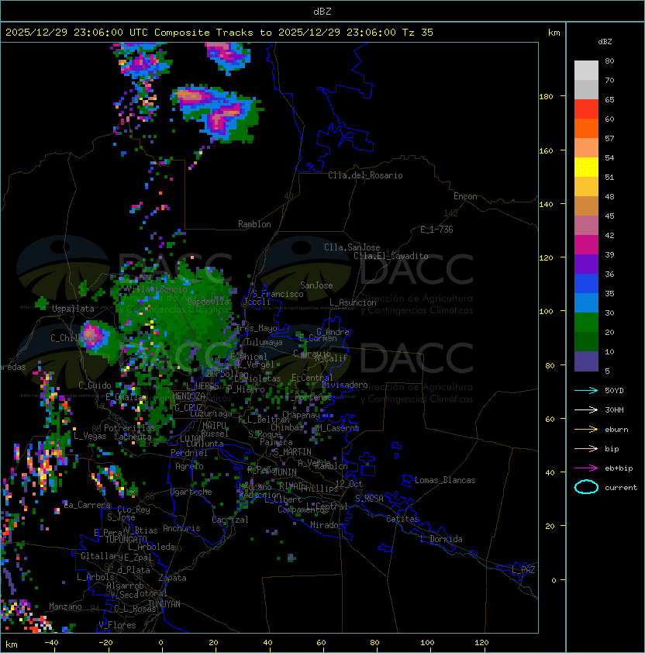Click the 'Capdevila' map label
This screenshot has height=653, width=645.
coord(208,301)
